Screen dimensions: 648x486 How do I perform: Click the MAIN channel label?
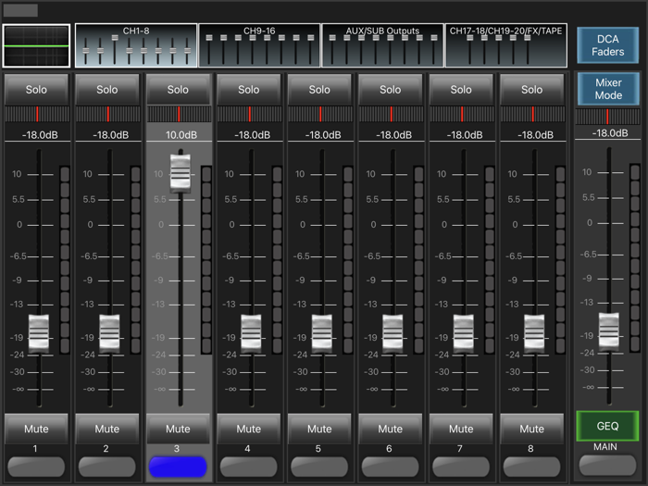(x=605, y=447)
